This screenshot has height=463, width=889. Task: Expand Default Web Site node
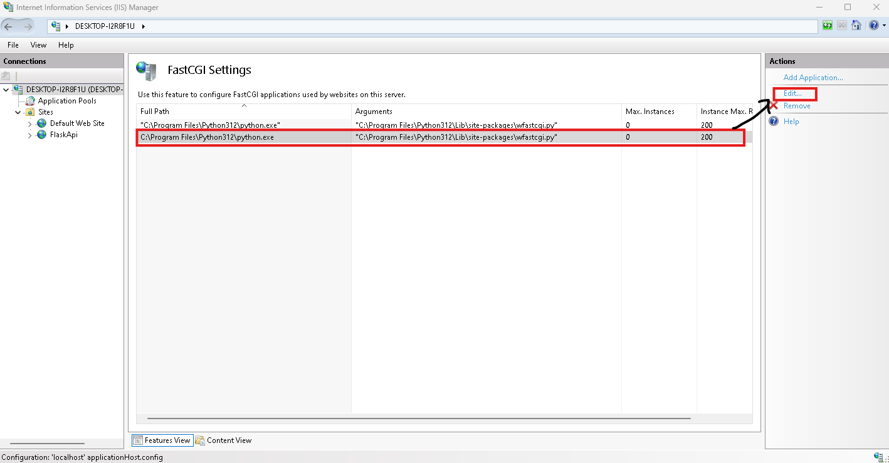pyautogui.click(x=29, y=124)
